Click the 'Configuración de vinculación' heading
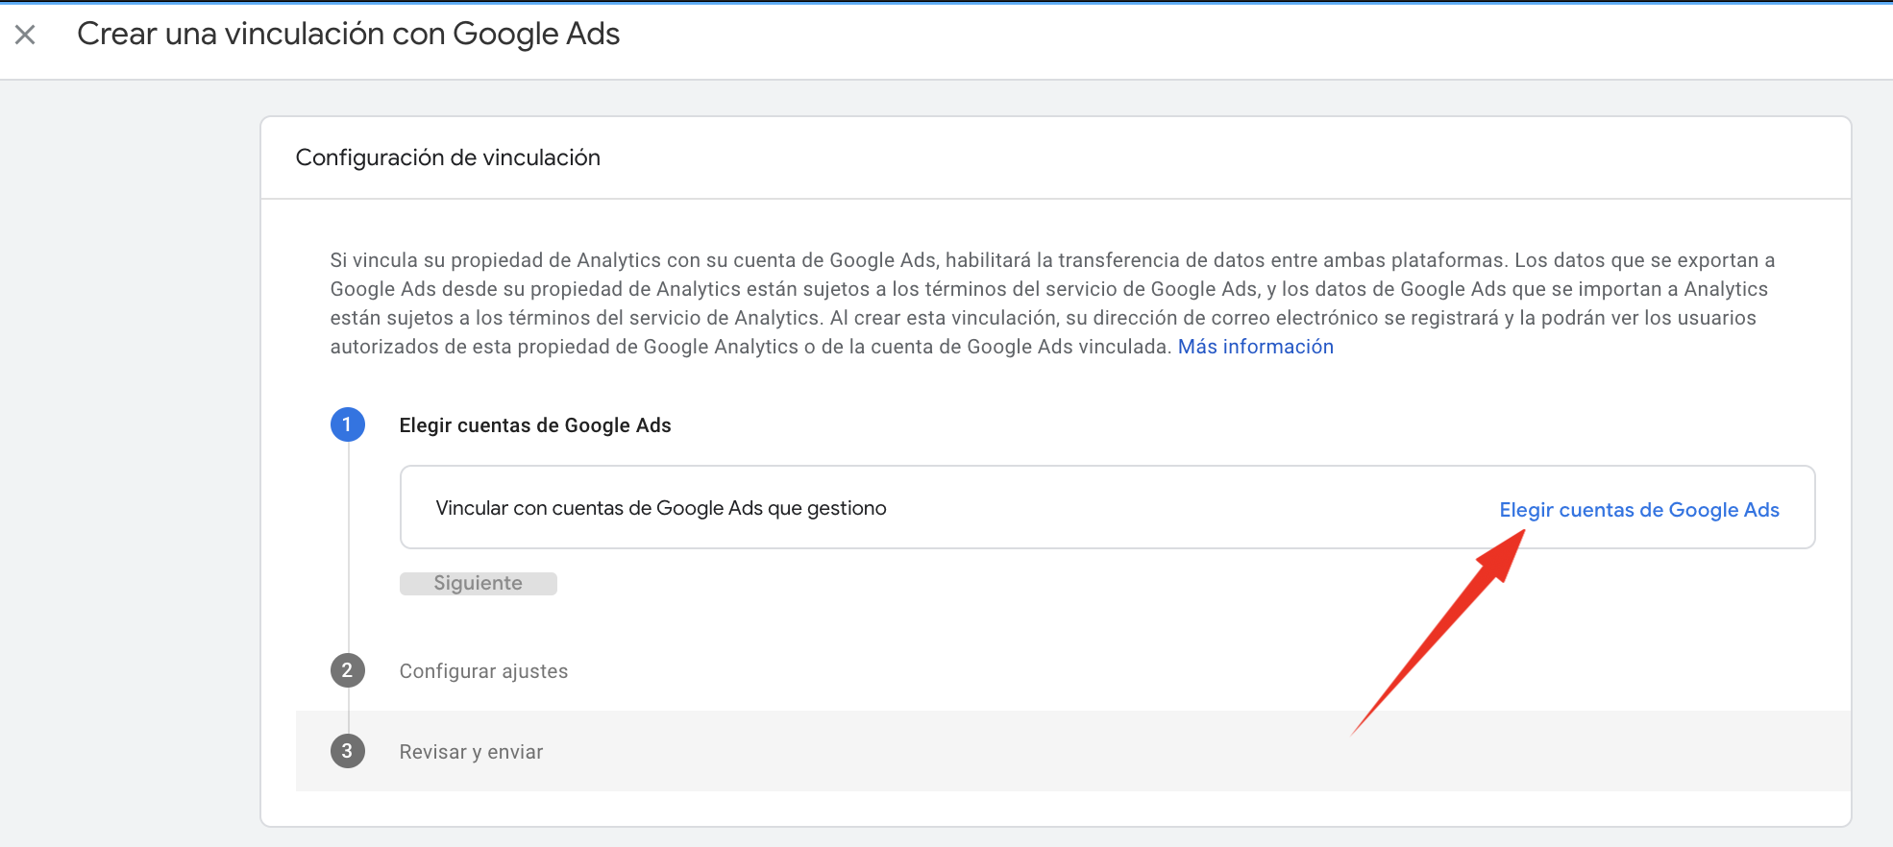The height and width of the screenshot is (847, 1893). coord(448,157)
